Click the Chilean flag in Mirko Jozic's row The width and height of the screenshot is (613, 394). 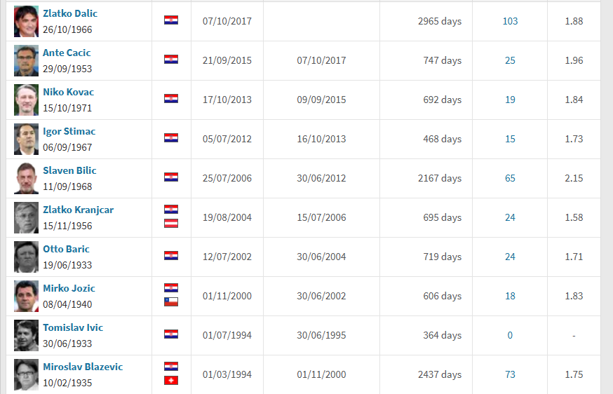tap(171, 302)
